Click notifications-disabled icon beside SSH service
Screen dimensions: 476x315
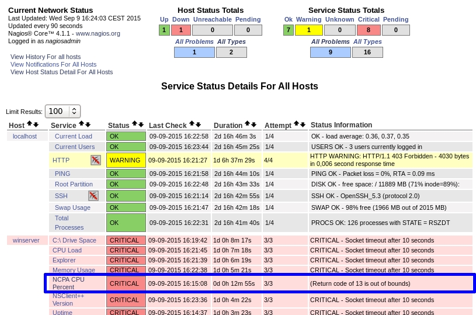click(93, 196)
